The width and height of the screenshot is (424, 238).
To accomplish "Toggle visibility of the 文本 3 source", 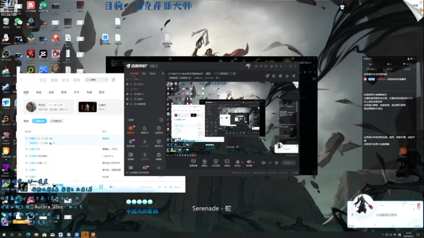I will point(127,84).
